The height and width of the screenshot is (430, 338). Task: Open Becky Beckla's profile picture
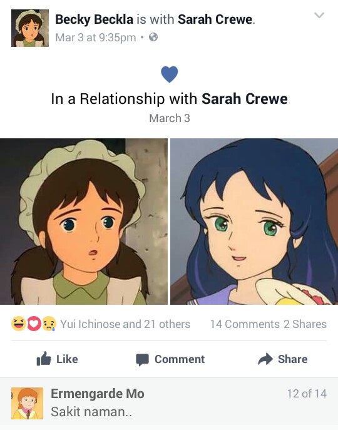point(30,28)
